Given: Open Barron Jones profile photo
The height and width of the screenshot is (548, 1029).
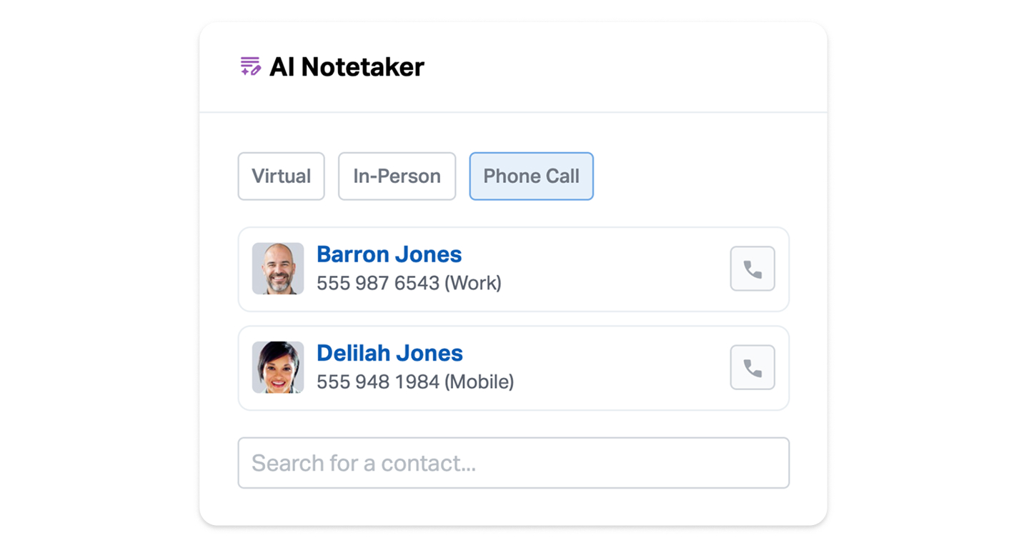Looking at the screenshot, I should 278,269.
